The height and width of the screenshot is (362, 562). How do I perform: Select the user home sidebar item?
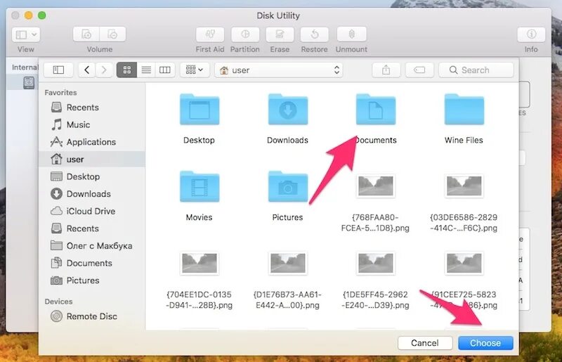coord(92,159)
